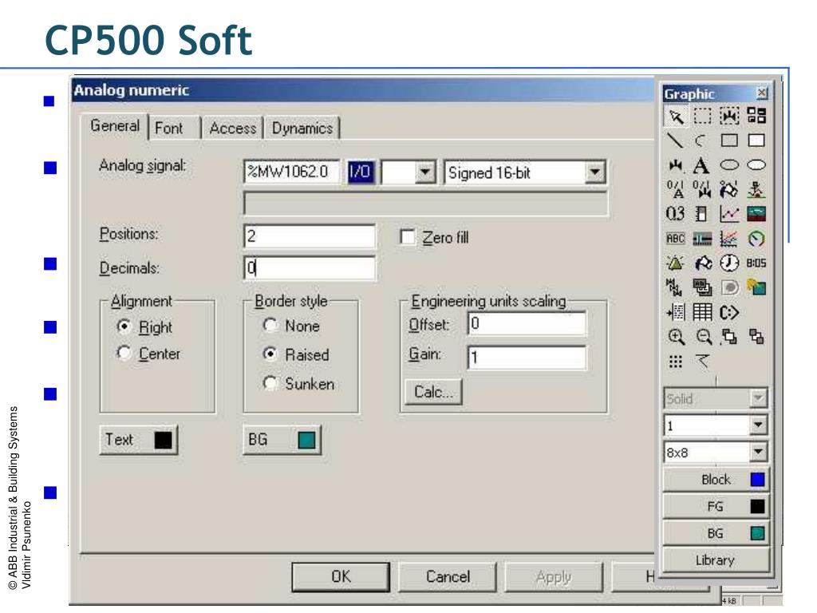Open the 8x8 grid size dropdown
The height and width of the screenshot is (613, 817).
click(758, 452)
